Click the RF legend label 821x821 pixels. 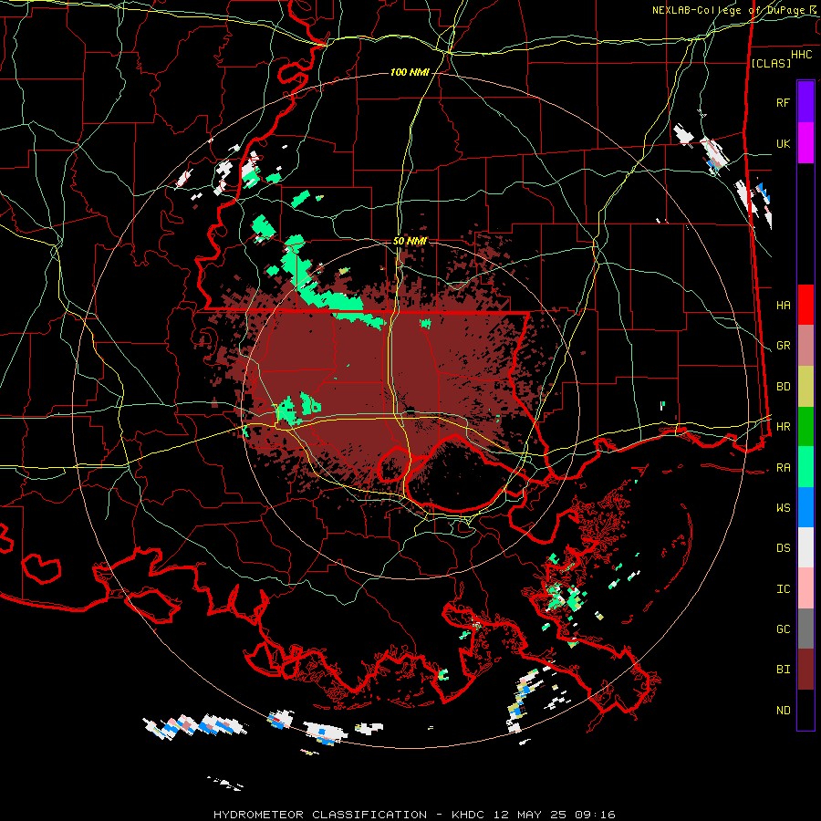[783, 102]
